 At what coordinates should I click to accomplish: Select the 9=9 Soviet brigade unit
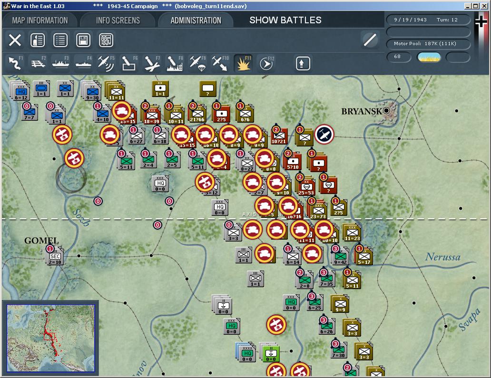coord(340,304)
